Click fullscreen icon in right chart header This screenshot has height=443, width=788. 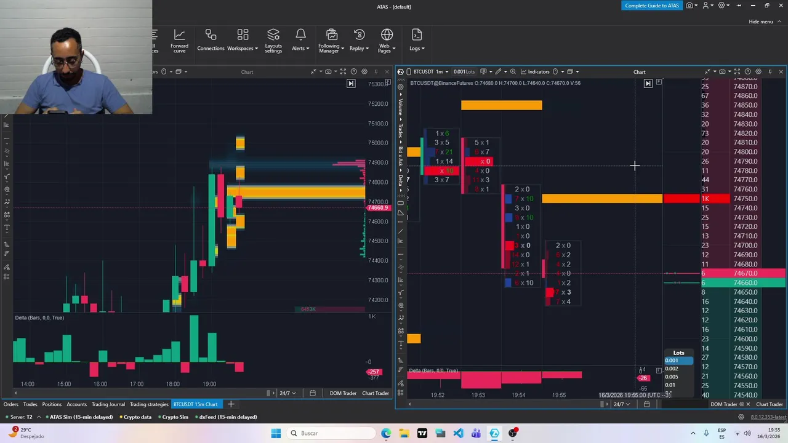737,71
